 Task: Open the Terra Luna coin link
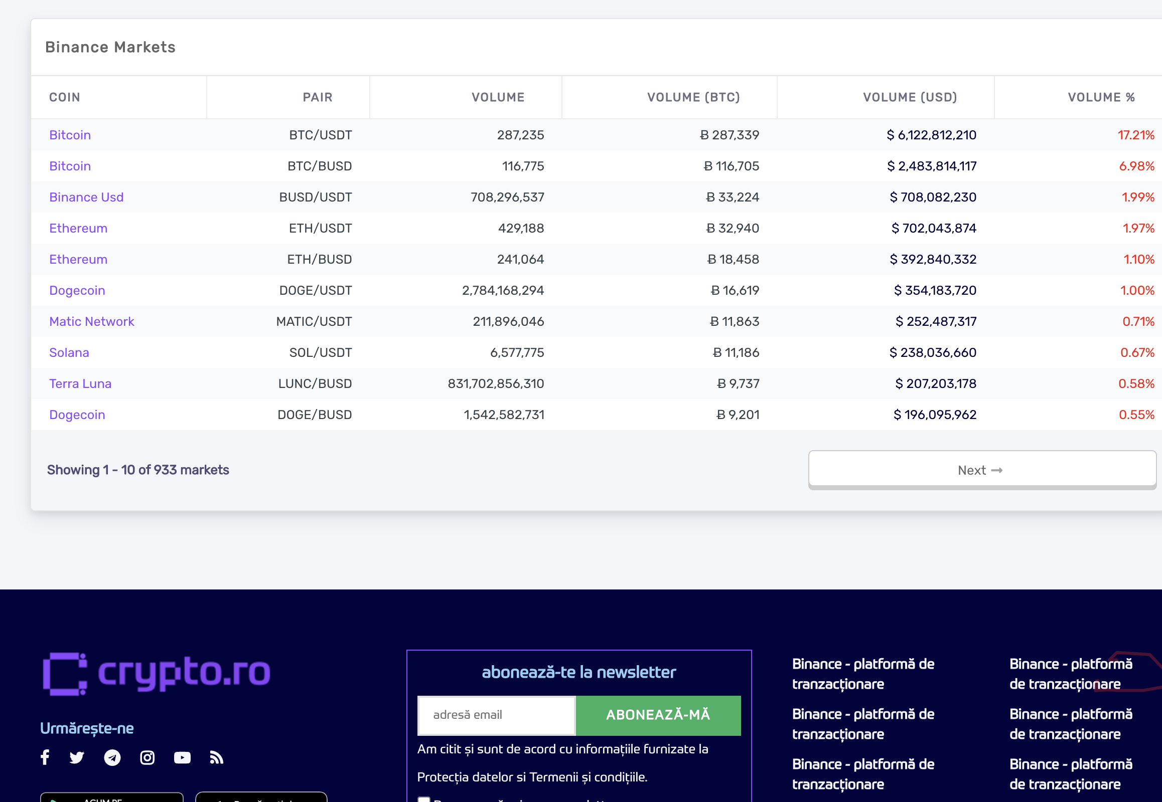pos(80,384)
